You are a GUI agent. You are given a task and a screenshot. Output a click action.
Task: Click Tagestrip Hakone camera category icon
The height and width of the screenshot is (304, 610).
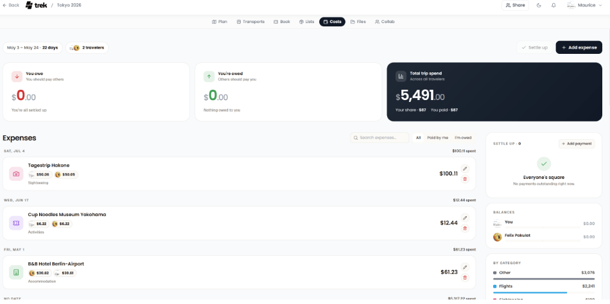click(x=16, y=174)
